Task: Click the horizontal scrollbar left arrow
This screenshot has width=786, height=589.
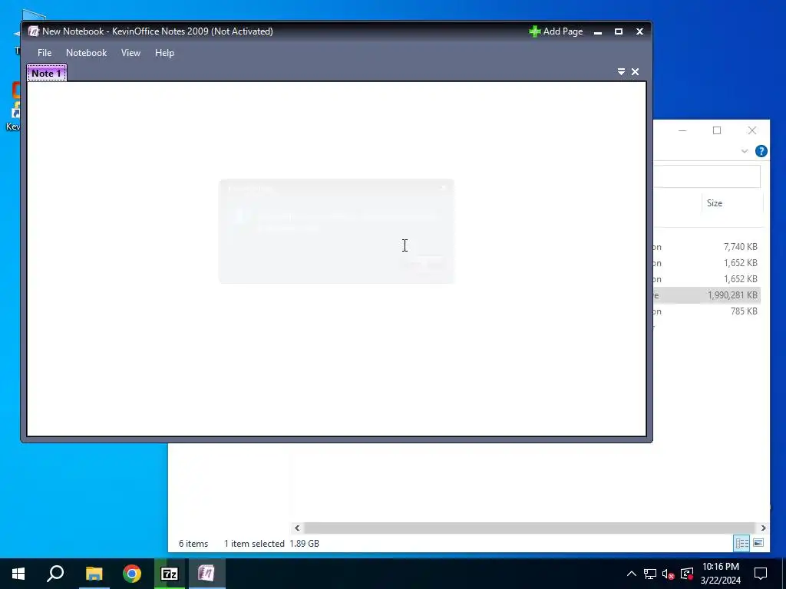Action: [297, 528]
